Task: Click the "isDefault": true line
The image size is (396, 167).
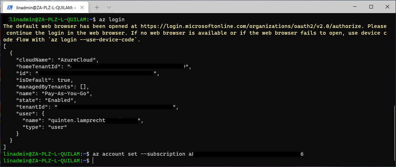Action: point(44,80)
